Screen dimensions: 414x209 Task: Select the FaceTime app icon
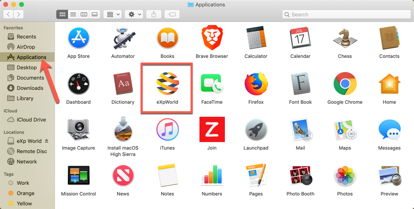[x=212, y=84]
